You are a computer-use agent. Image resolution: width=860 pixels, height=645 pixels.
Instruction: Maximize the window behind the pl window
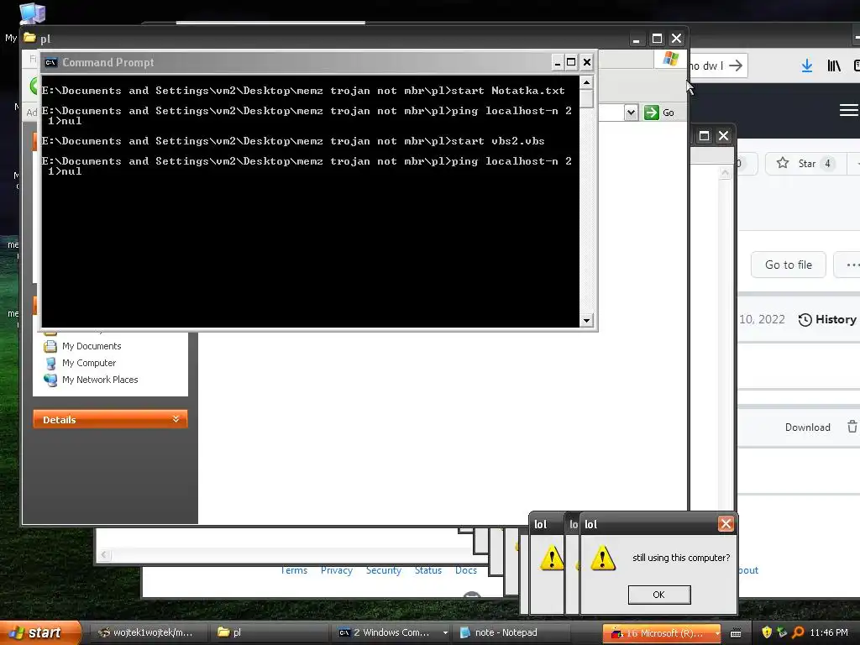click(x=705, y=135)
